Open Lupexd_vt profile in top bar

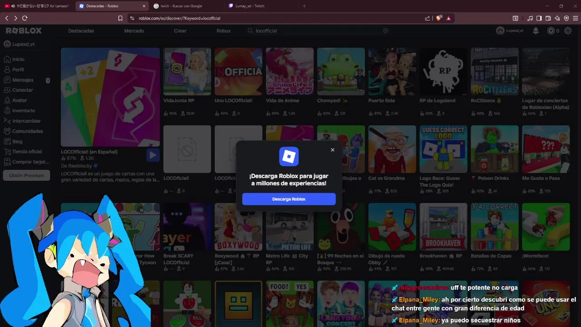[510, 31]
